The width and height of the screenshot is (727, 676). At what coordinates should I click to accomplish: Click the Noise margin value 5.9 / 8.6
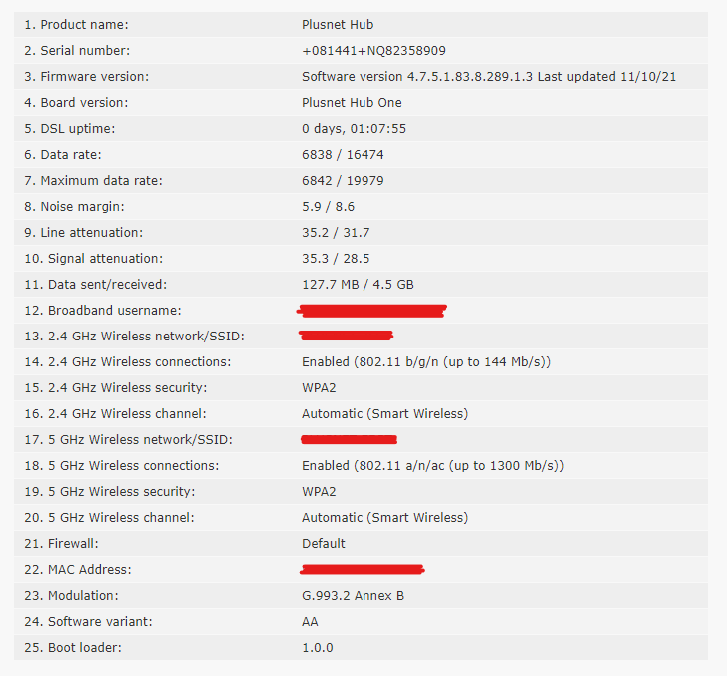click(x=328, y=206)
